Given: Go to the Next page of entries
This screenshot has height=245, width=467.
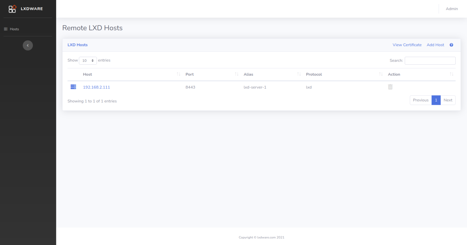Looking at the screenshot, I should click(448, 100).
